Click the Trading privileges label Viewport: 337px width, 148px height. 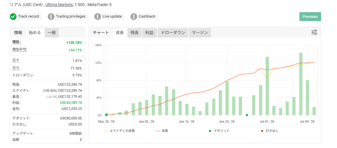[71, 16]
